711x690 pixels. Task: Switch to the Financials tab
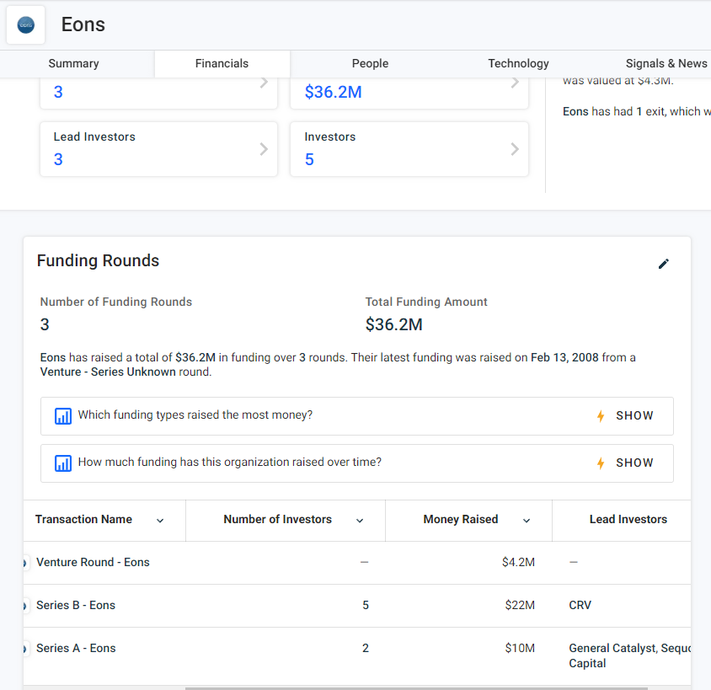coord(222,63)
